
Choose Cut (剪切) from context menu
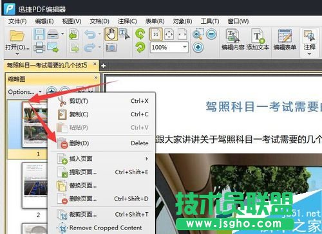point(102,101)
